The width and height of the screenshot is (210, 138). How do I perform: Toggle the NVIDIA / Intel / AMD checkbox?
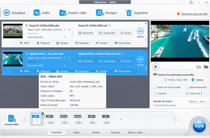[166, 80]
